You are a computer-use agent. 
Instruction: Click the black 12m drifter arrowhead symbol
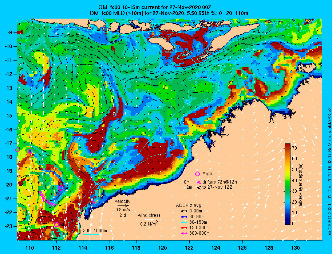(199, 187)
